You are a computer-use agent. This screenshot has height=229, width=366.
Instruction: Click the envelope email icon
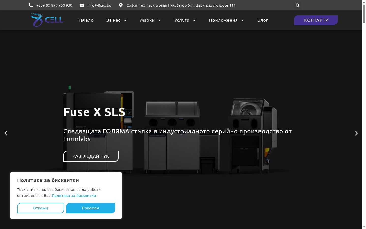pyautogui.click(x=82, y=5)
